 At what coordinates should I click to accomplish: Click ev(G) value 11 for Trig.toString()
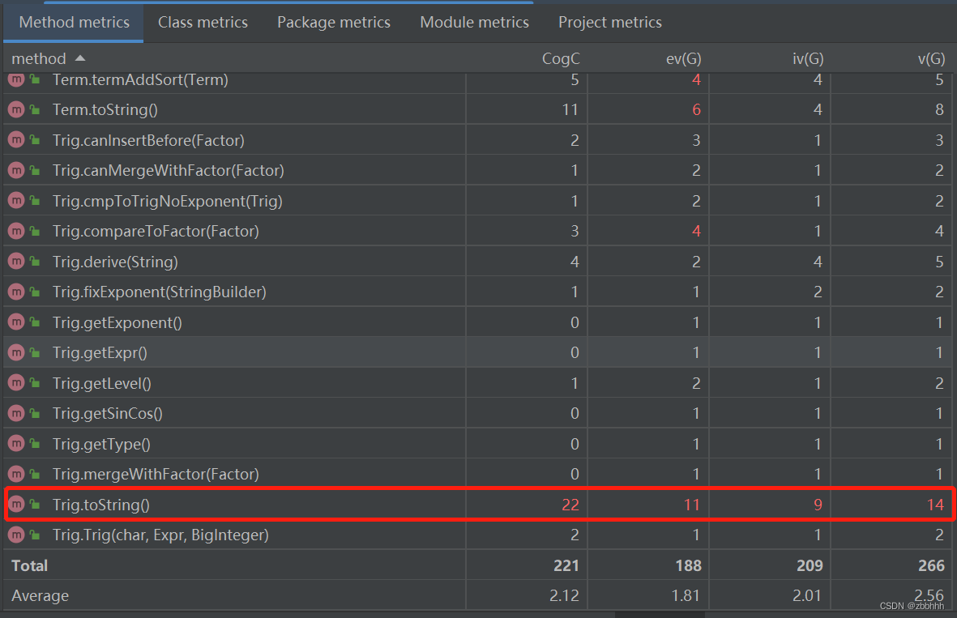pyautogui.click(x=691, y=505)
